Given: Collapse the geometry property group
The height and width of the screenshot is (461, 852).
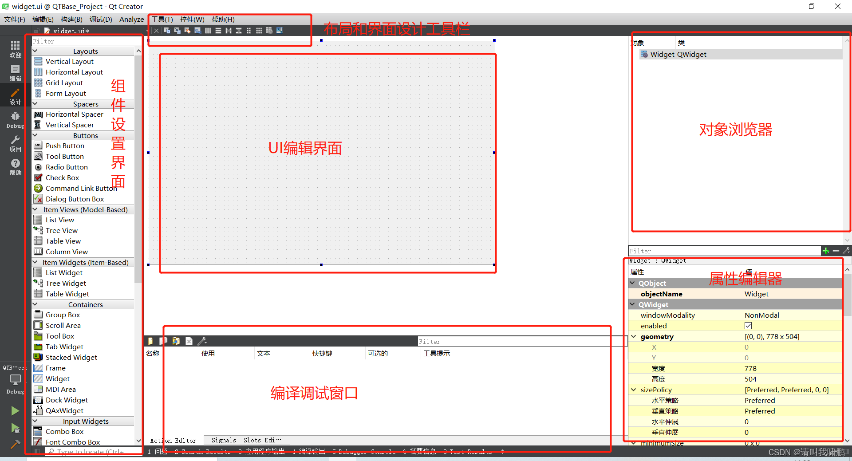Looking at the screenshot, I should 633,336.
